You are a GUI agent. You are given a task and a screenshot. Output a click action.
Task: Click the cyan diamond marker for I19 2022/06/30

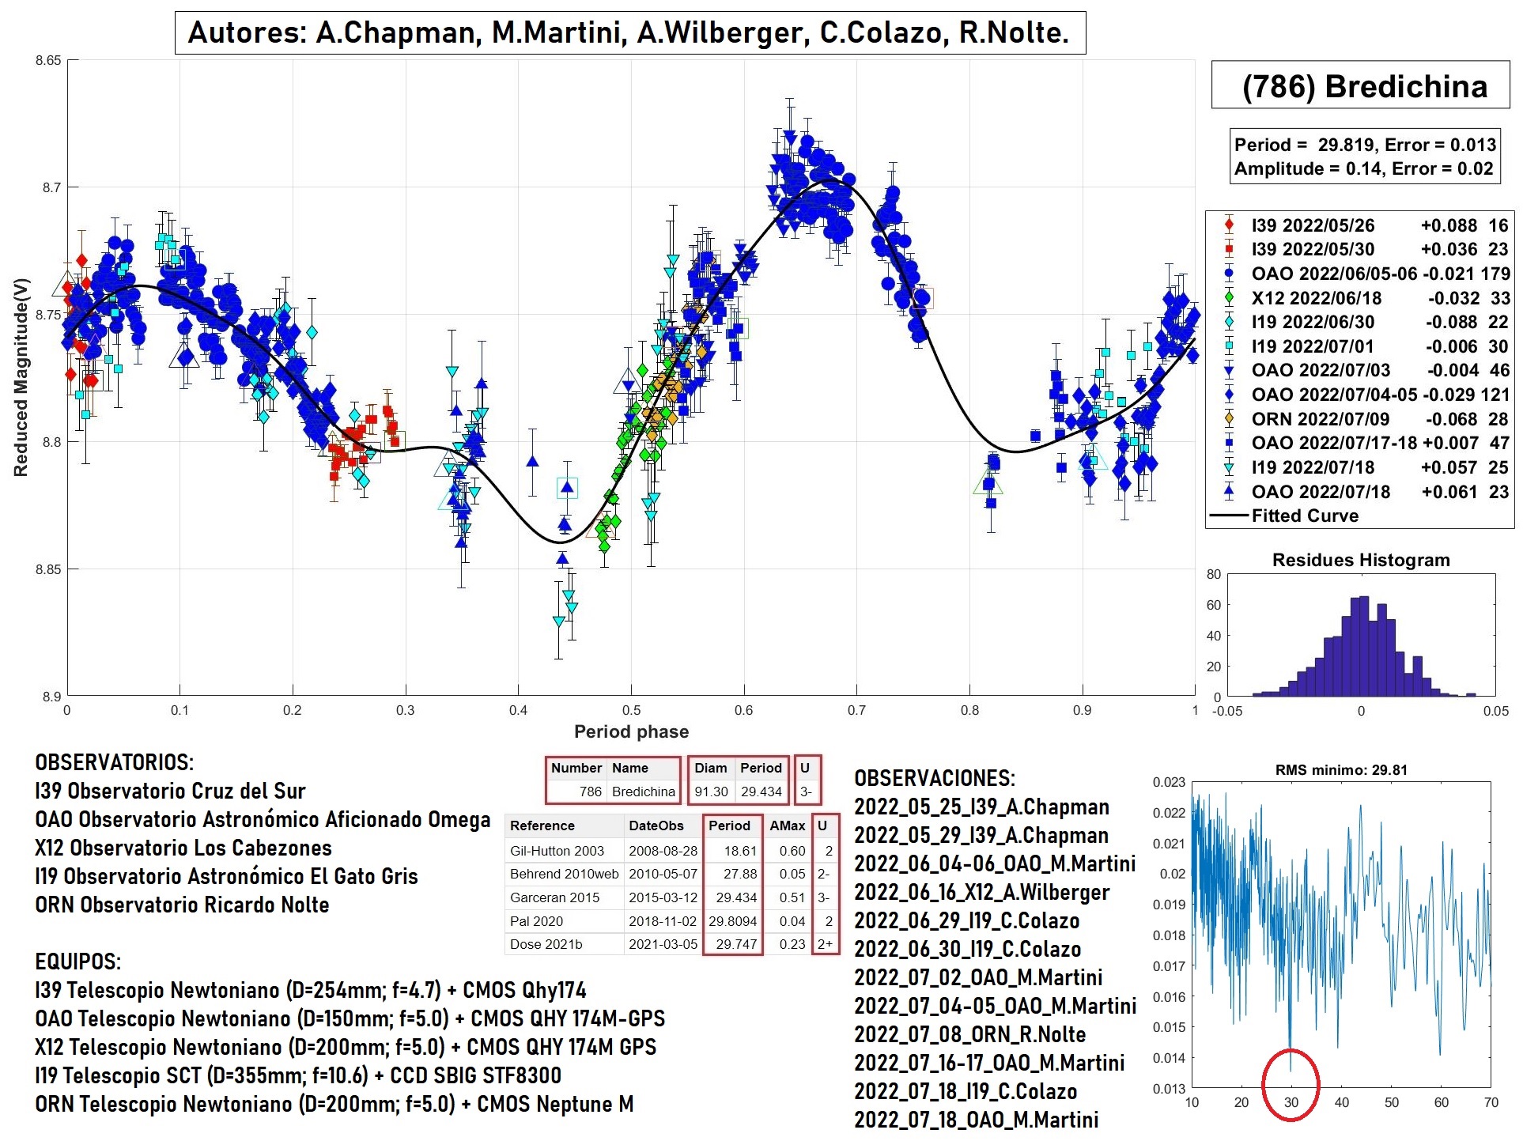(x=1228, y=322)
